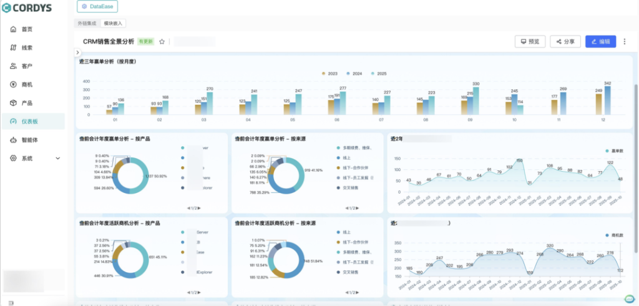
Task: Favorite the dashboard with the star icon
Action: coord(162,42)
